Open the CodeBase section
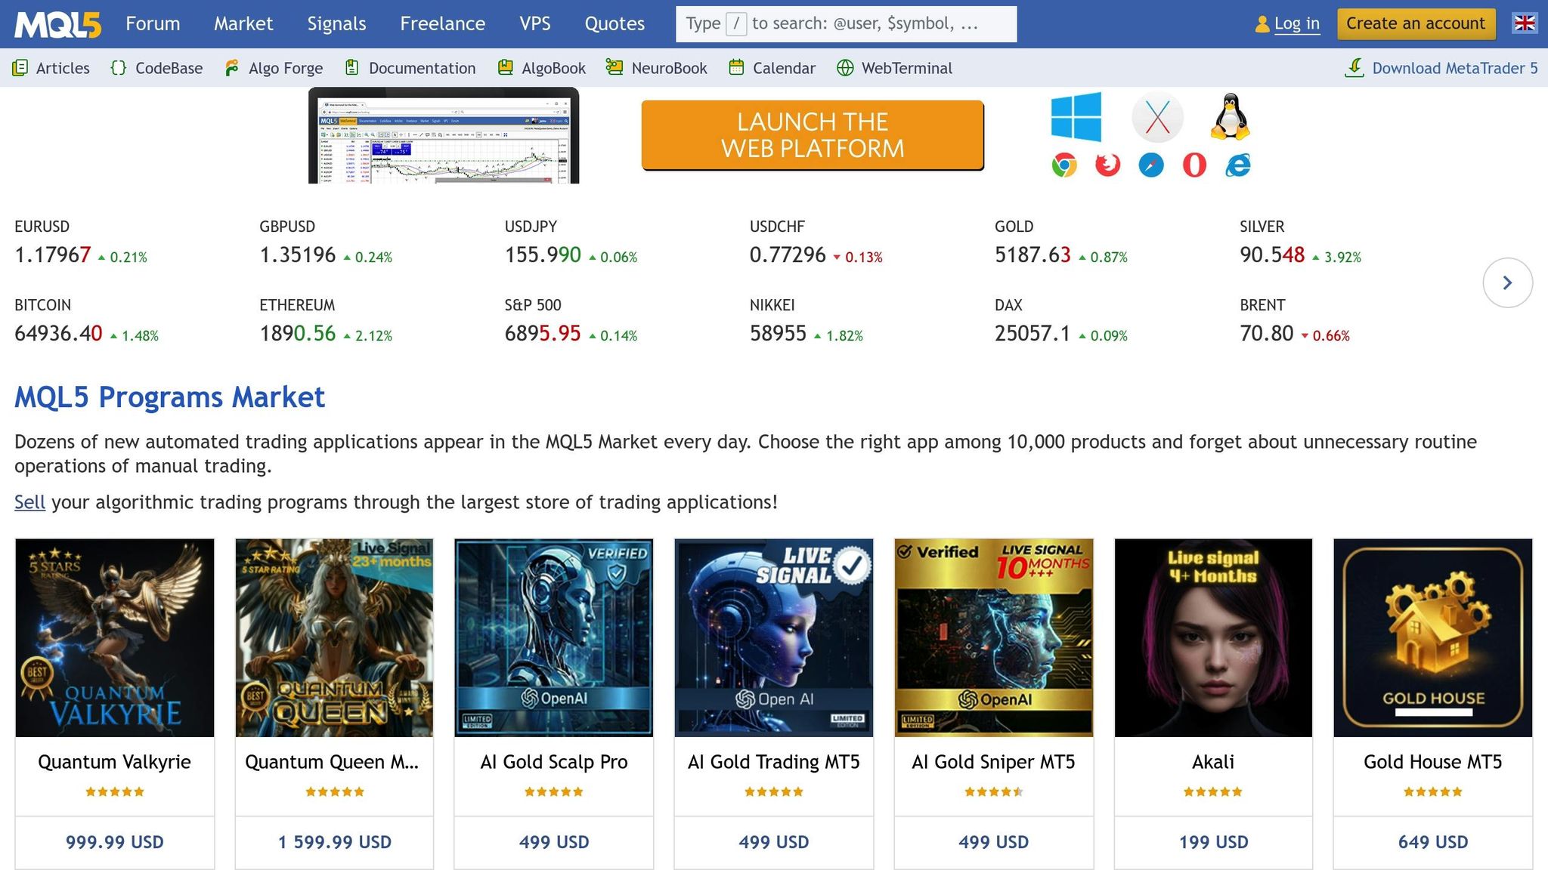The height and width of the screenshot is (870, 1548). [156, 68]
